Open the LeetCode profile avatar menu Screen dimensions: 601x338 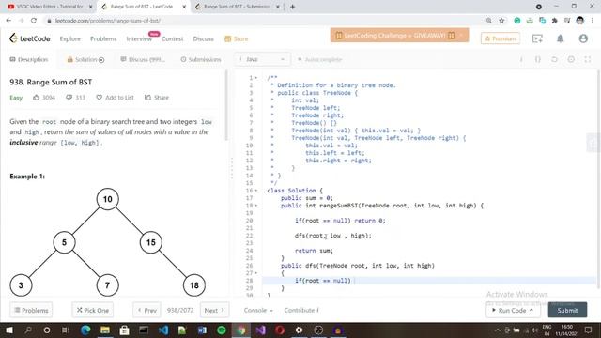click(583, 38)
